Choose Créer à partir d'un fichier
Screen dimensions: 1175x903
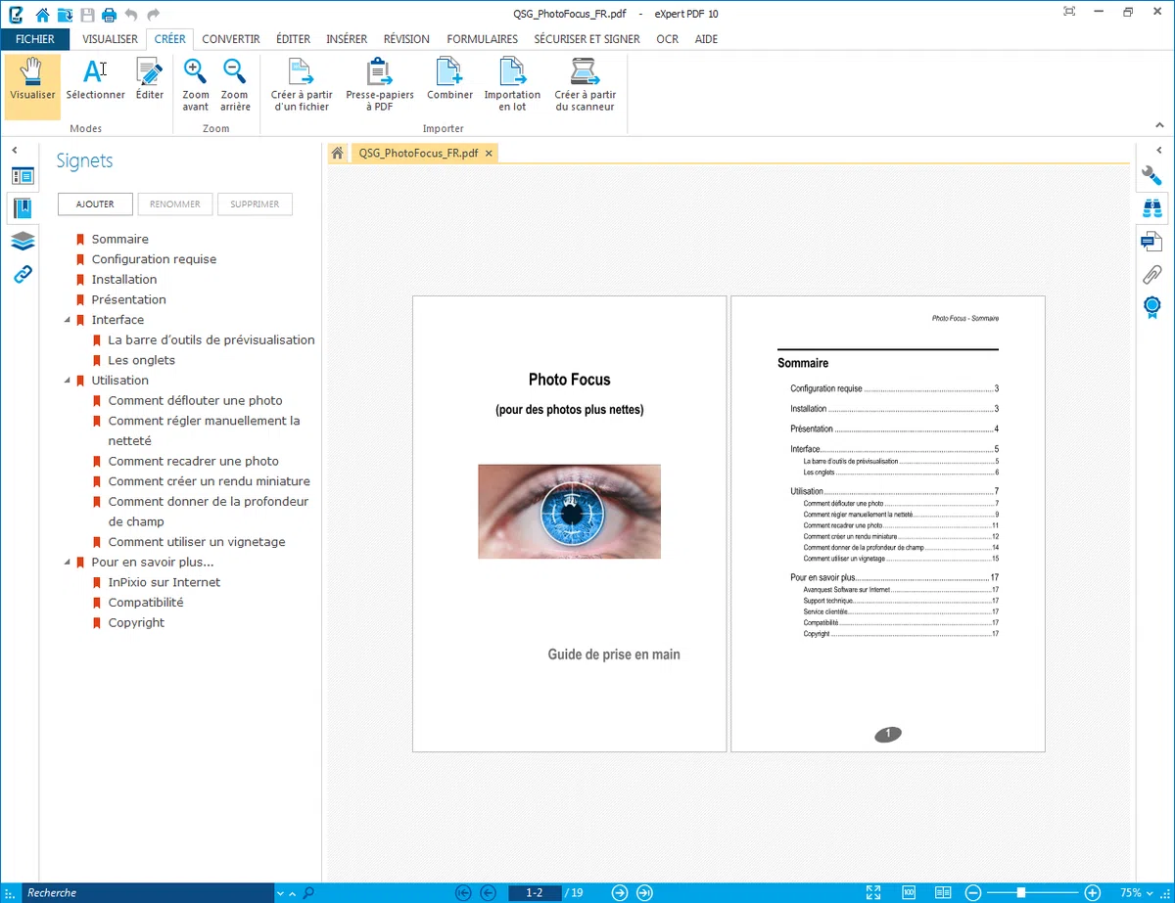pyautogui.click(x=301, y=86)
